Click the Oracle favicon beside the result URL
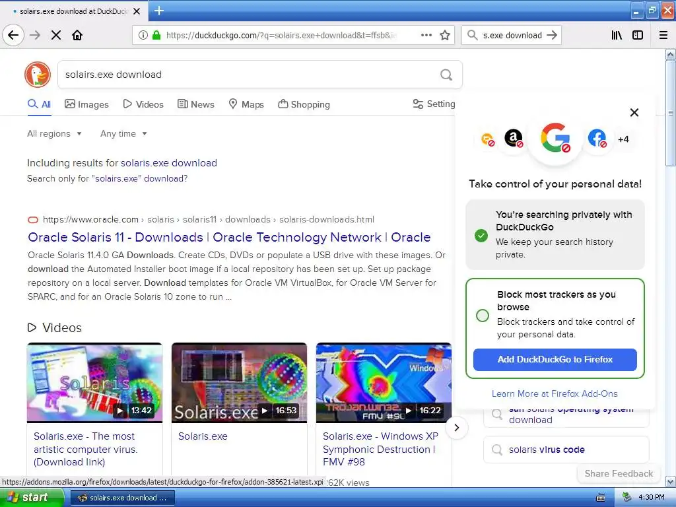The height and width of the screenshot is (507, 676). (x=33, y=220)
